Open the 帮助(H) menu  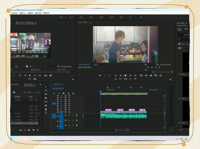(x=46, y=13)
